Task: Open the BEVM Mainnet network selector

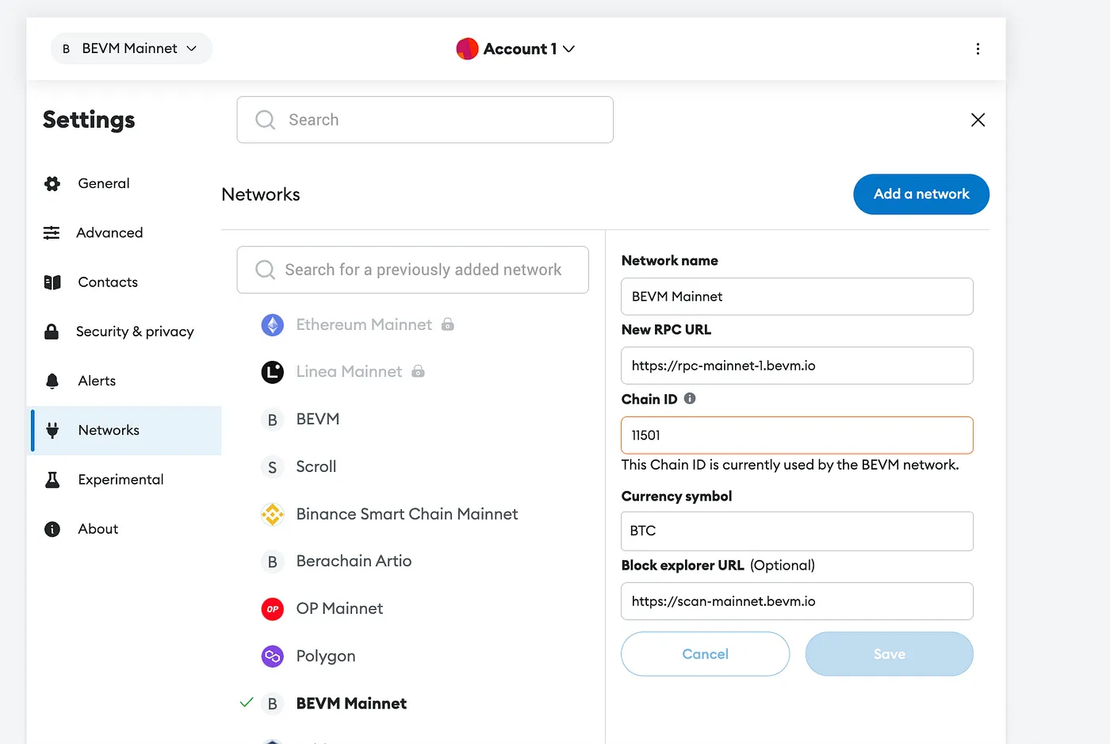Action: (132, 48)
